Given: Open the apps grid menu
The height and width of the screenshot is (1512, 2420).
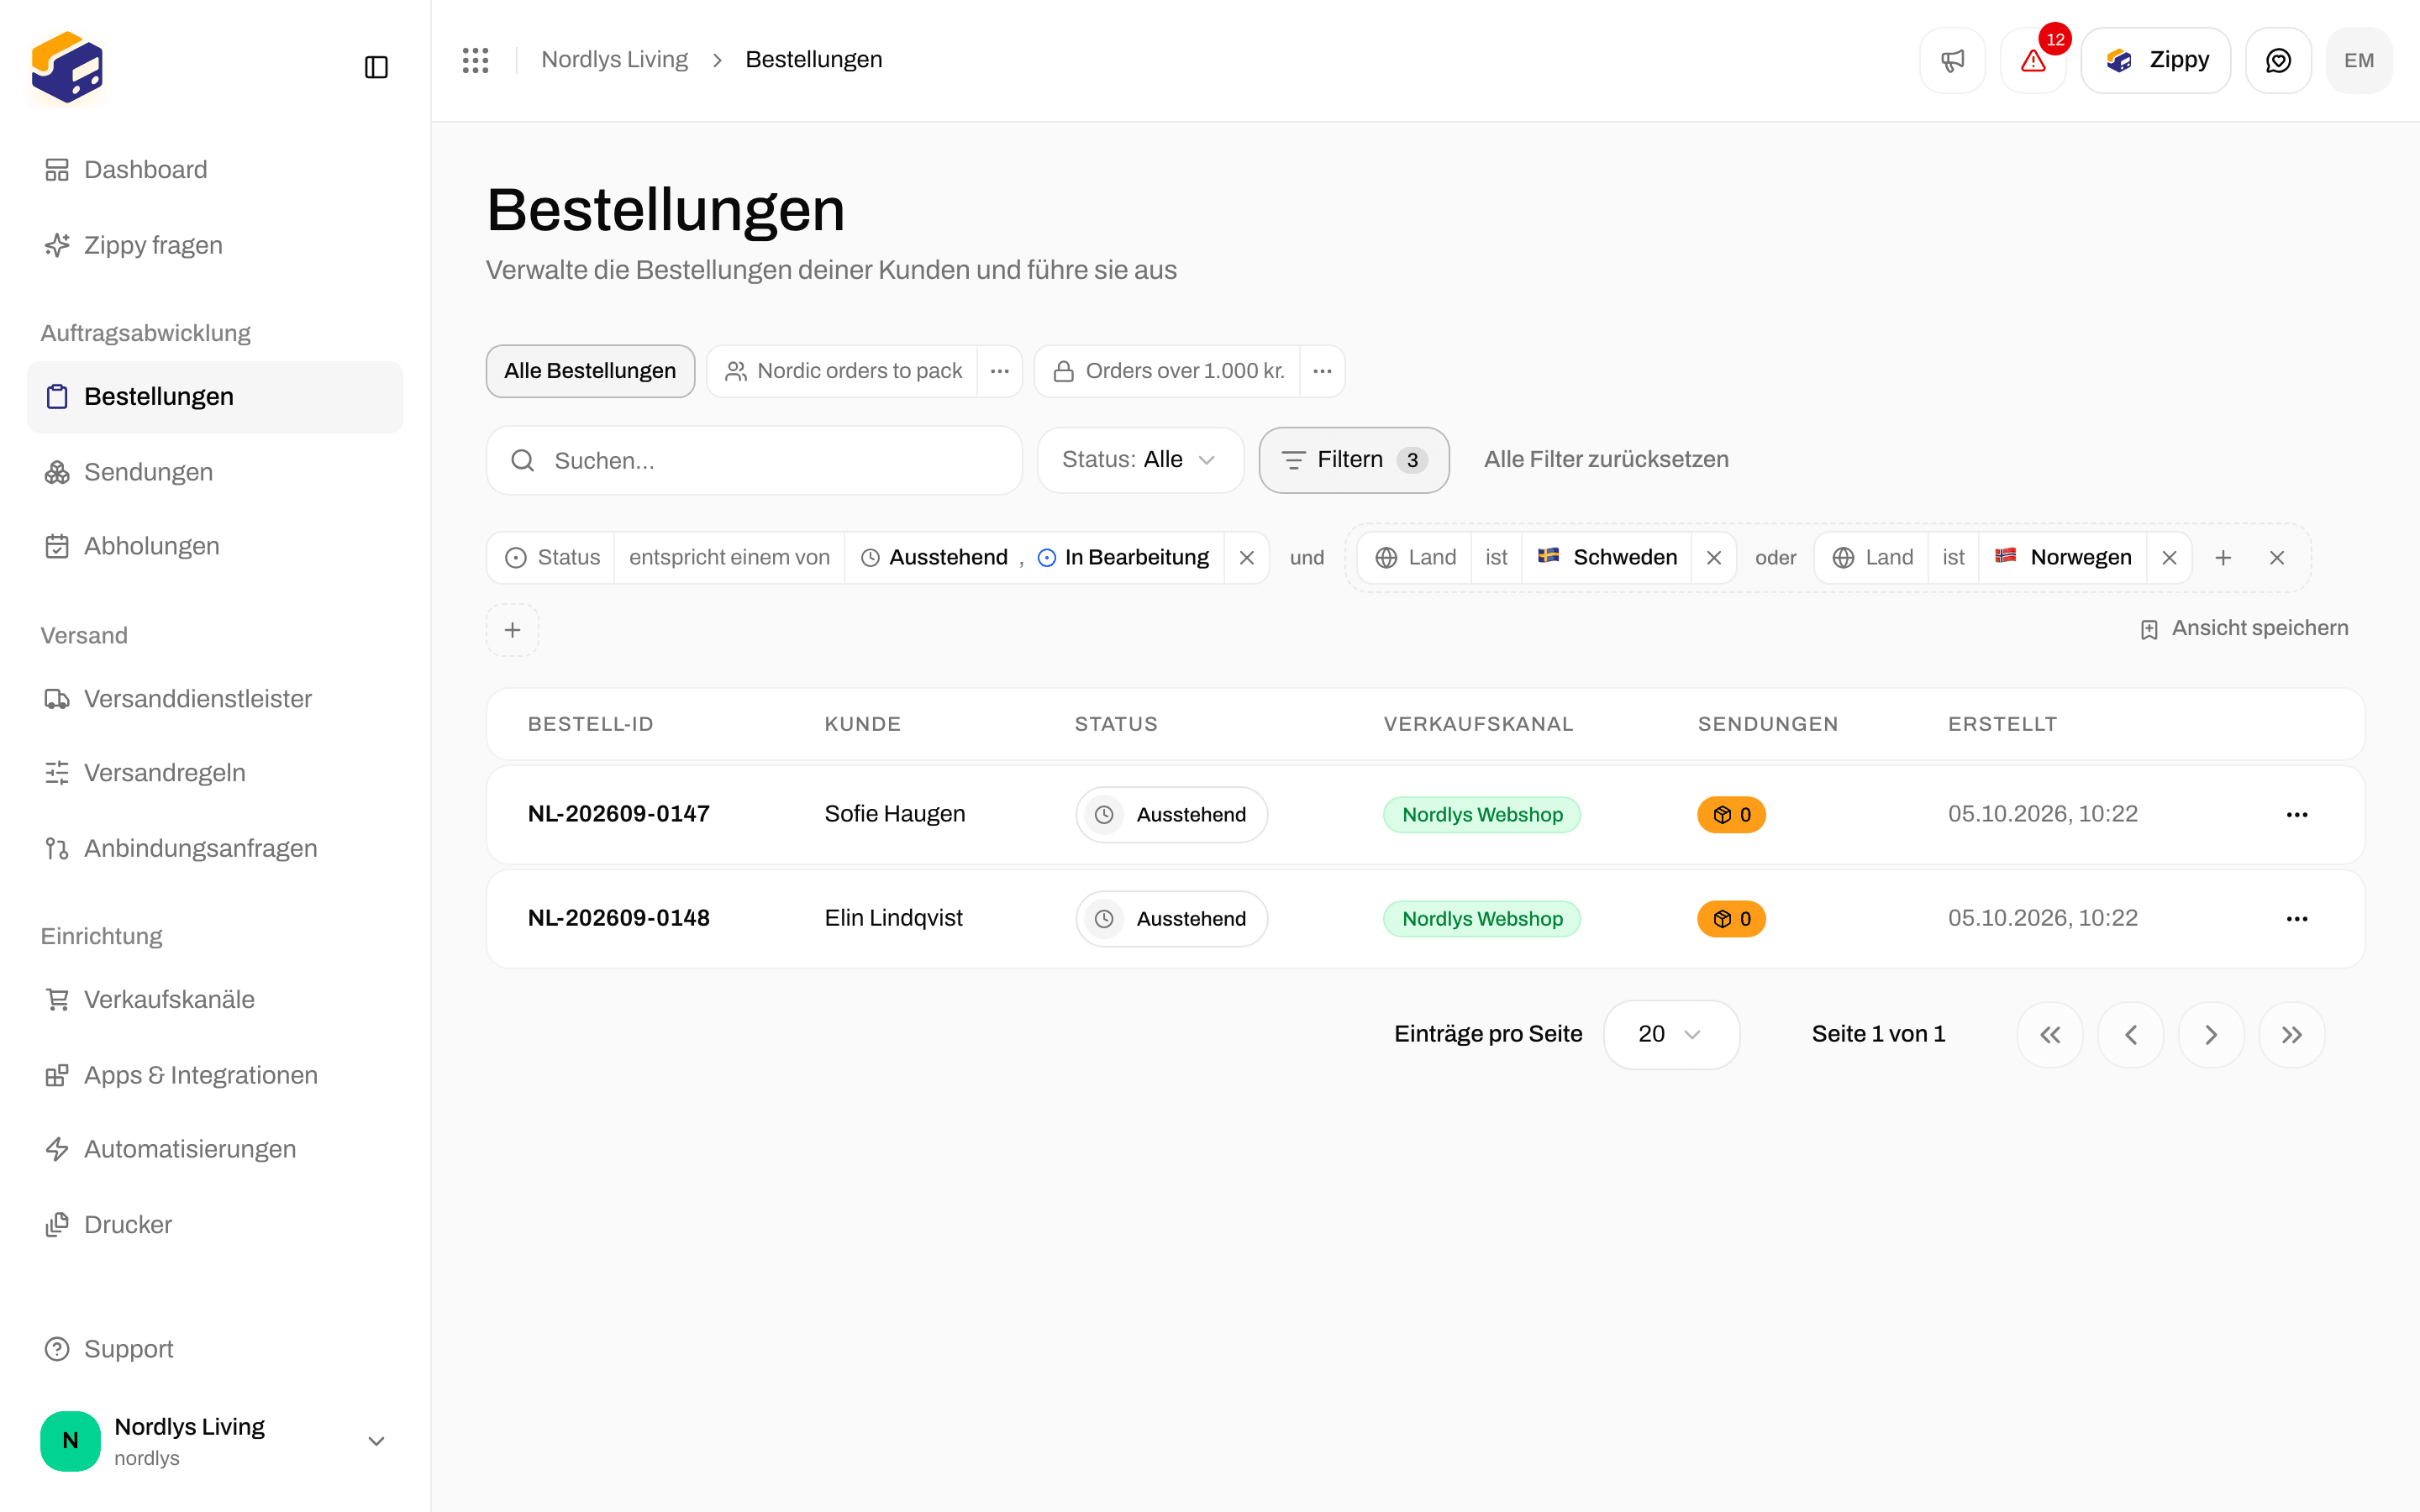Looking at the screenshot, I should tap(475, 60).
